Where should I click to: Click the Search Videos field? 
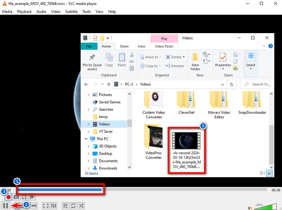255,84
